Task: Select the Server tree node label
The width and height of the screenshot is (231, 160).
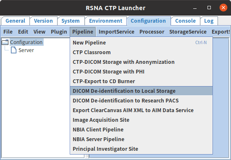Action: 26,50
